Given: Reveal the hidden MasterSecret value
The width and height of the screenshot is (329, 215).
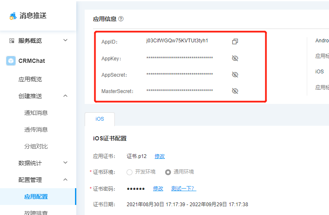Looking at the screenshot, I should coord(235,91).
